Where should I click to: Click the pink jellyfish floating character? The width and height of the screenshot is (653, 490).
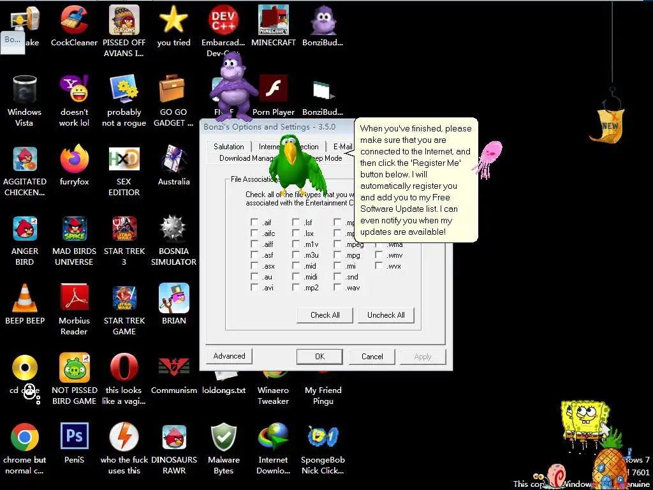(488, 159)
